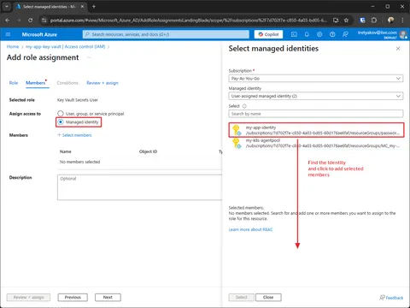The width and height of the screenshot is (410, 308).
Task: Expand the Subscription dropdown
Action: coord(316,79)
